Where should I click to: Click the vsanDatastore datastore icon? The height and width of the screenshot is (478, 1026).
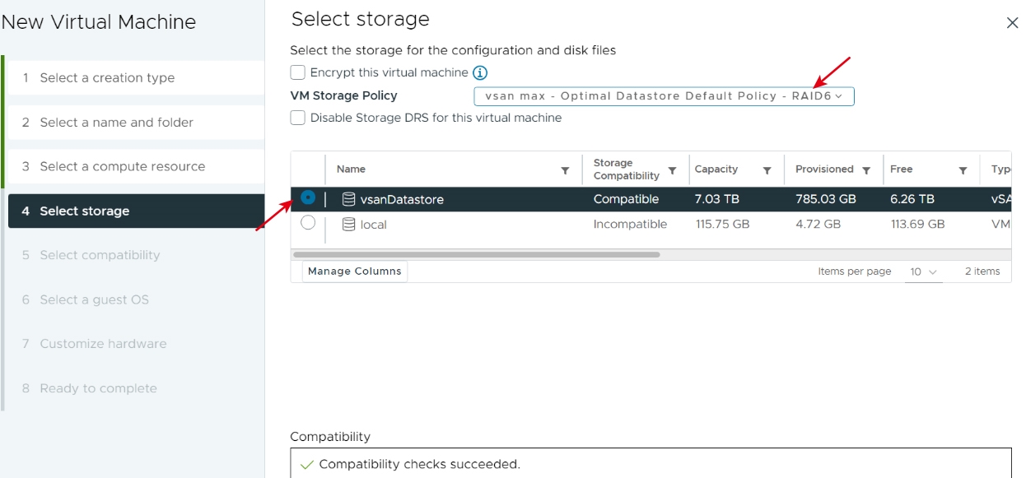pyautogui.click(x=348, y=199)
